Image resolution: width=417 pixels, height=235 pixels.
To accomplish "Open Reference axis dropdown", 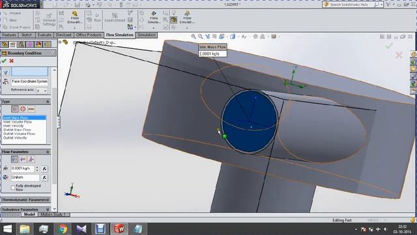I will pyautogui.click(x=42, y=91).
